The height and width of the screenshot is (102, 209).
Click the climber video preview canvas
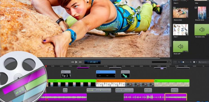pos(85,28)
